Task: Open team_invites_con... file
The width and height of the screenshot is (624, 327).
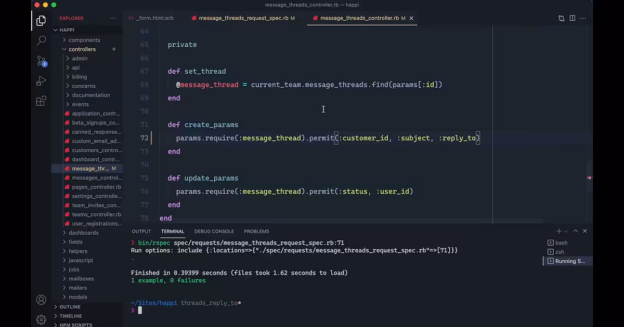Action: click(x=96, y=206)
